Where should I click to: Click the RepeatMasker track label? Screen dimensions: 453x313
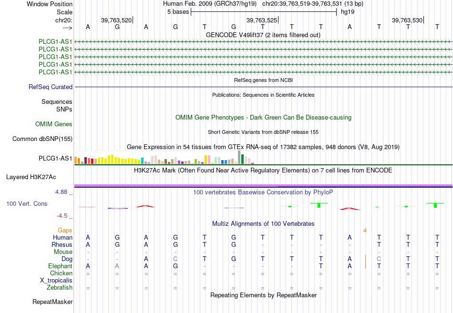[52, 302]
